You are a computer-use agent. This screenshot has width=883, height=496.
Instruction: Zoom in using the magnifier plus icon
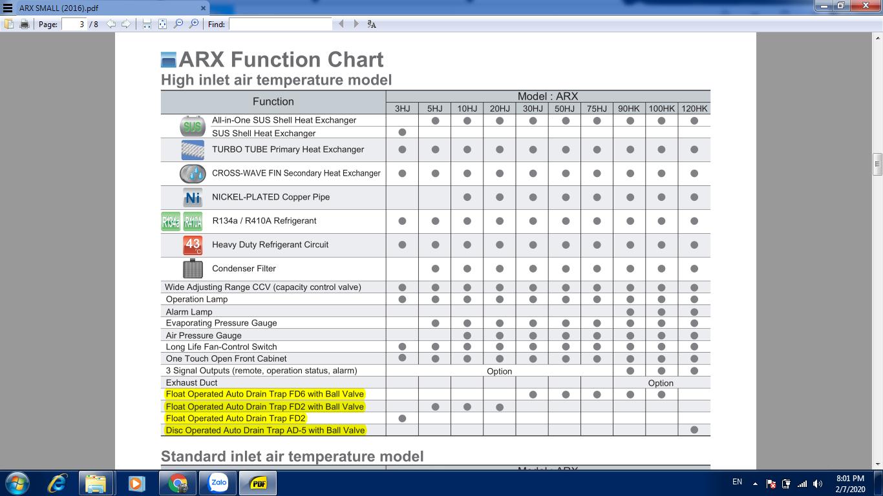tap(194, 24)
